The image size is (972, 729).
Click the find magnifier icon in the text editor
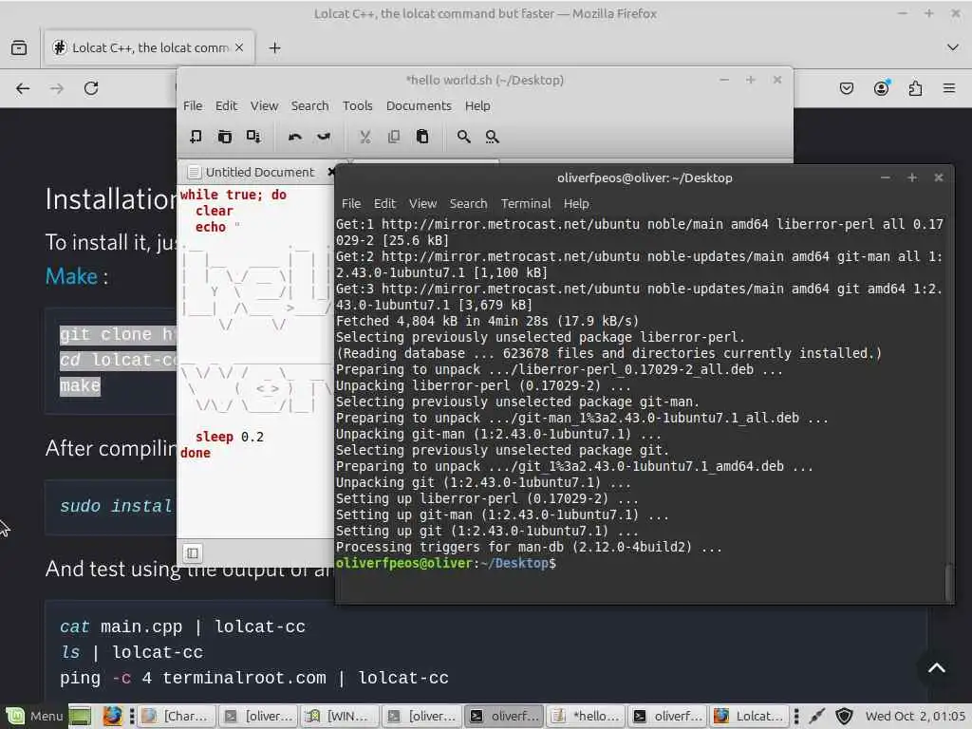coord(463,137)
